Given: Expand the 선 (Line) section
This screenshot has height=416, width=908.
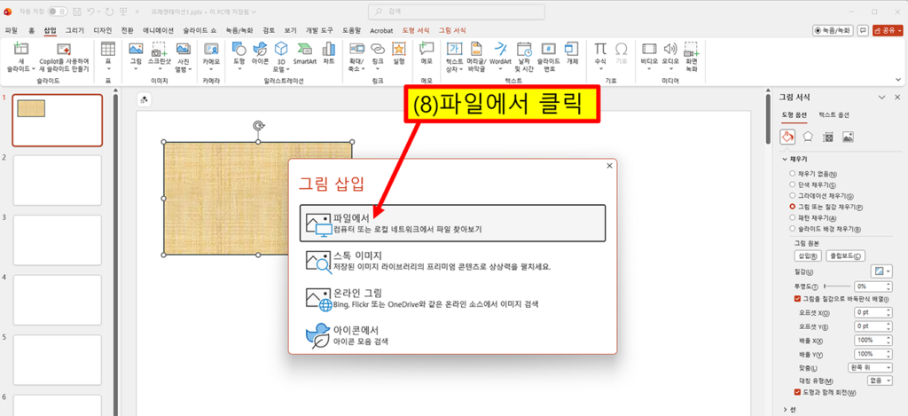Looking at the screenshot, I should tap(786, 409).
